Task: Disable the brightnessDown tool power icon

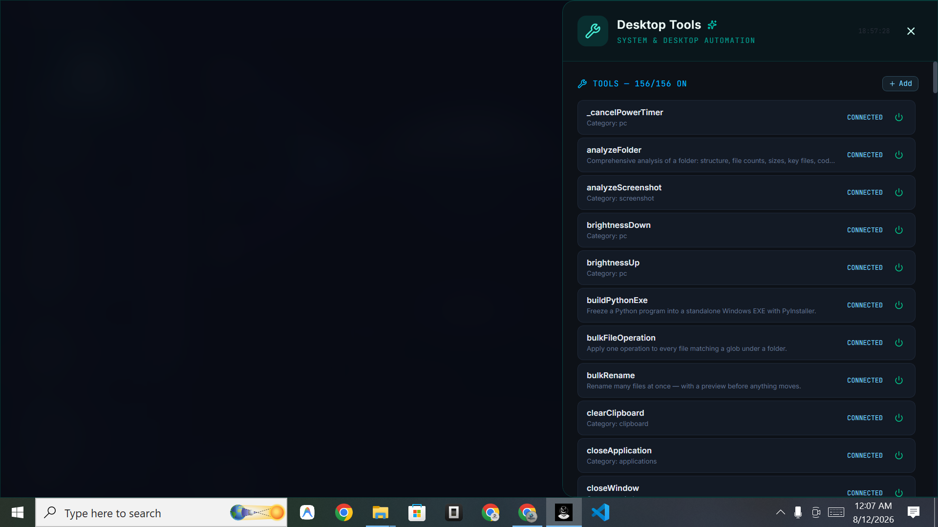Action: (x=898, y=230)
